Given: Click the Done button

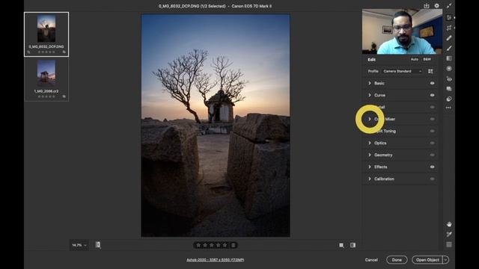Looking at the screenshot, I should point(397,260).
